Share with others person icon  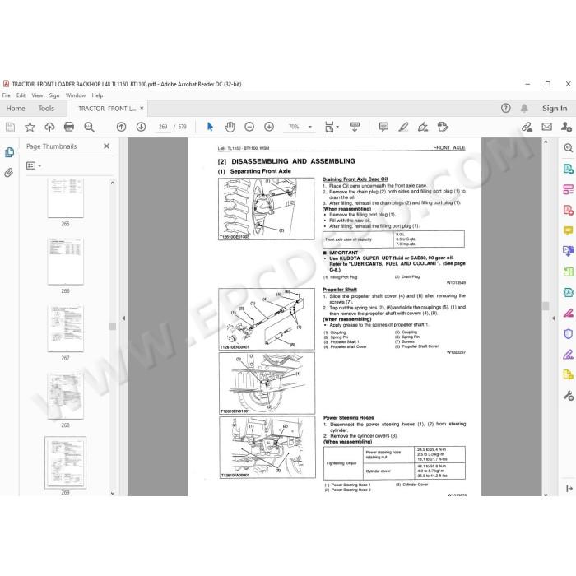(566, 127)
